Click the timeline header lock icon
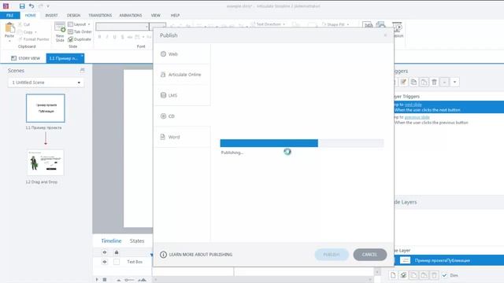Screen dimensions: 504x283 click(117, 252)
